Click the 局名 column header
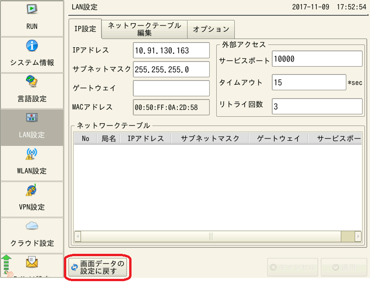Screen dimensions: 370x283 click(108, 138)
